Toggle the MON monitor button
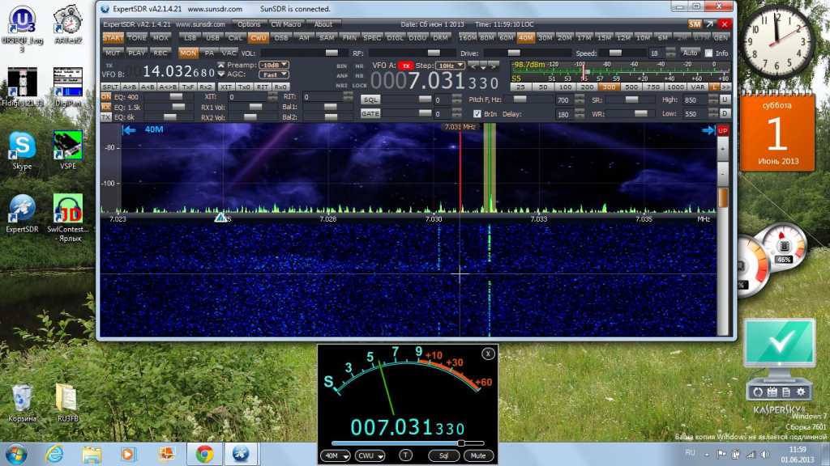This screenshot has height=466, width=830. [188, 53]
